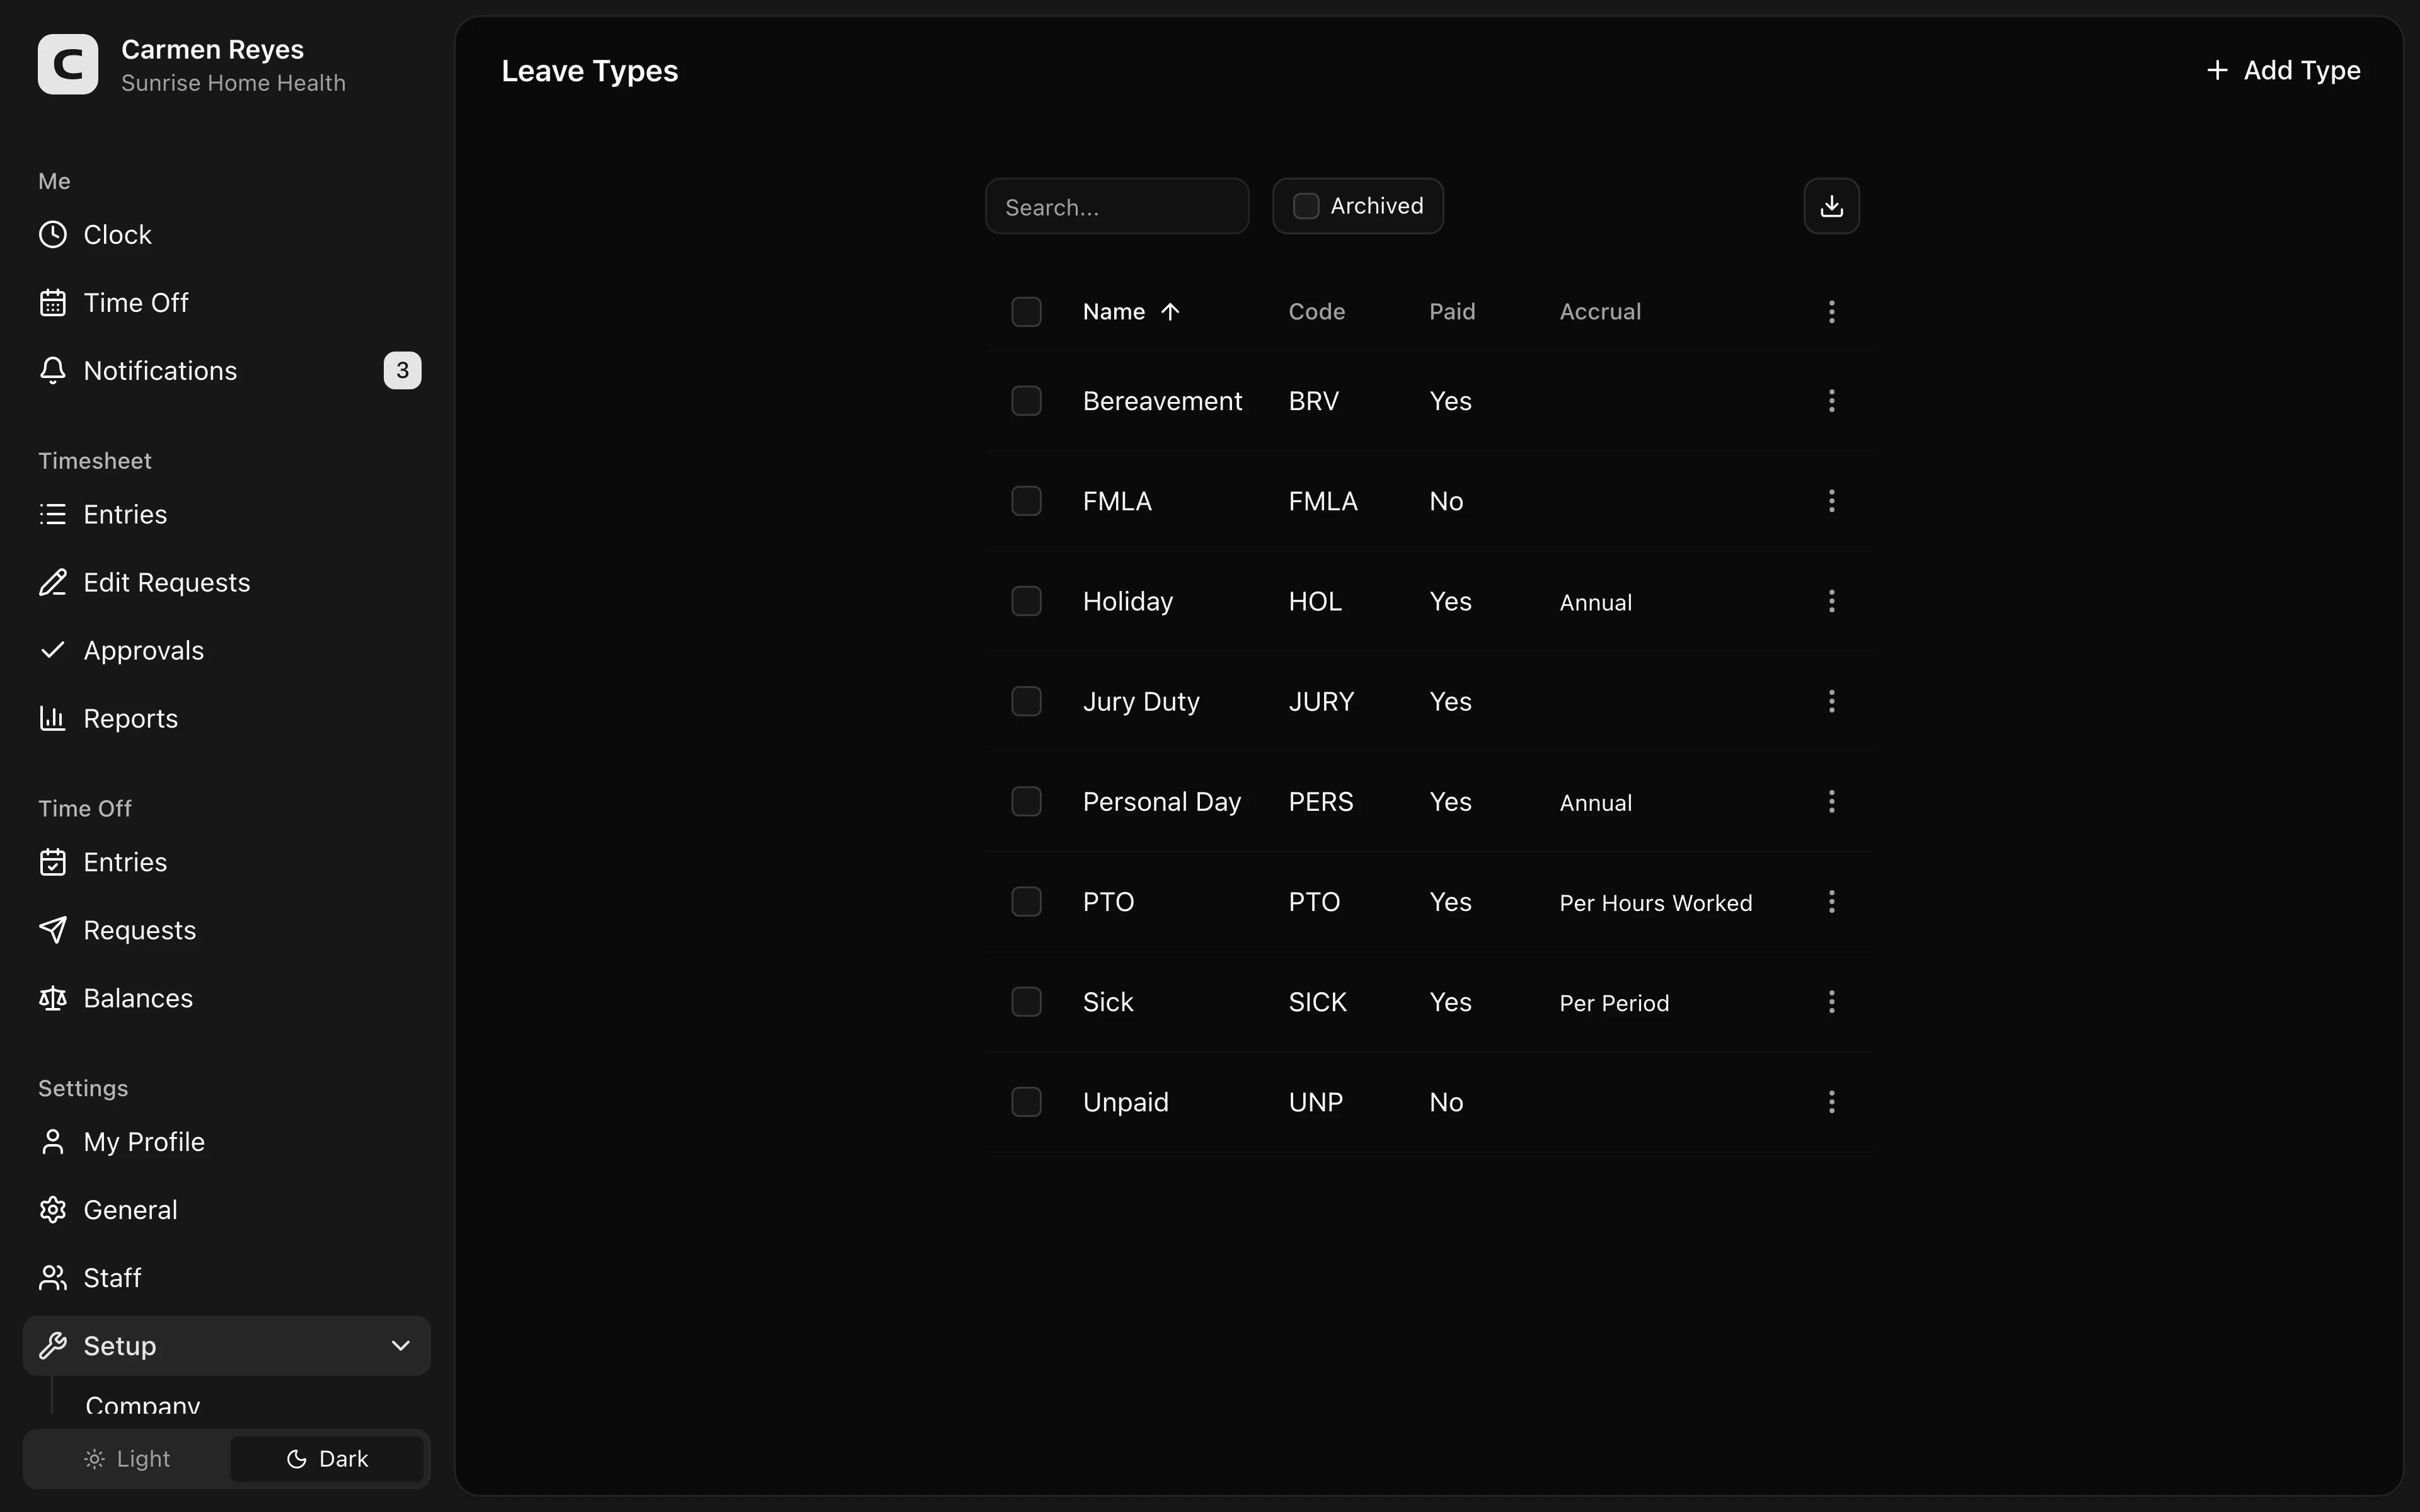The image size is (2420, 1512).
Task: Click the Holiday Annual accrual cell
Action: [1596, 603]
